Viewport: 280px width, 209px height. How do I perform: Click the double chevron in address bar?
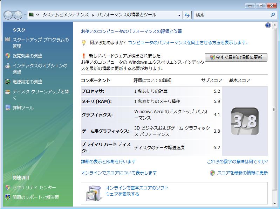(x=38, y=15)
